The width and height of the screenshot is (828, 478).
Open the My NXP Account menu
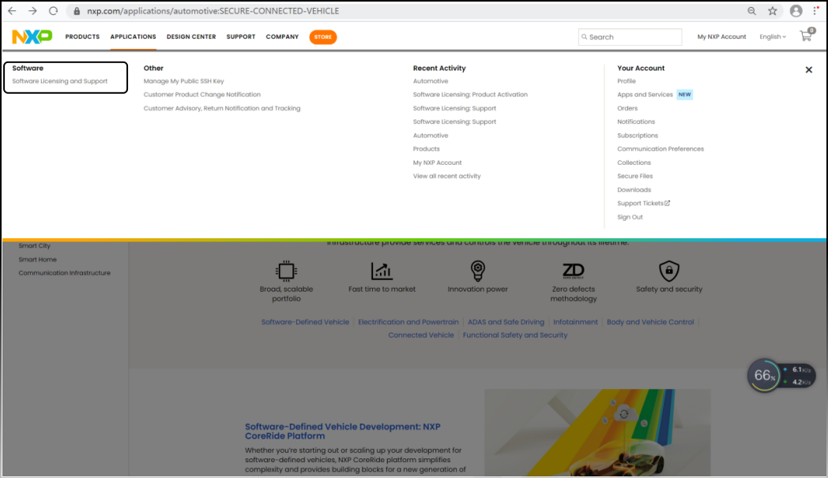[x=721, y=37]
